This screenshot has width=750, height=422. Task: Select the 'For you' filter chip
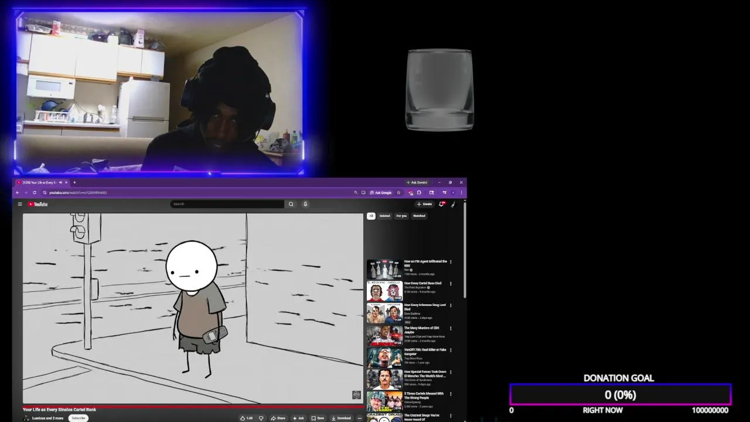(x=401, y=216)
